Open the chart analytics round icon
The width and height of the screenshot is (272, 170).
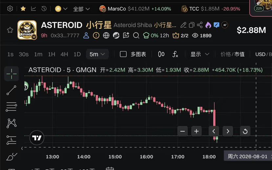click(x=116, y=36)
